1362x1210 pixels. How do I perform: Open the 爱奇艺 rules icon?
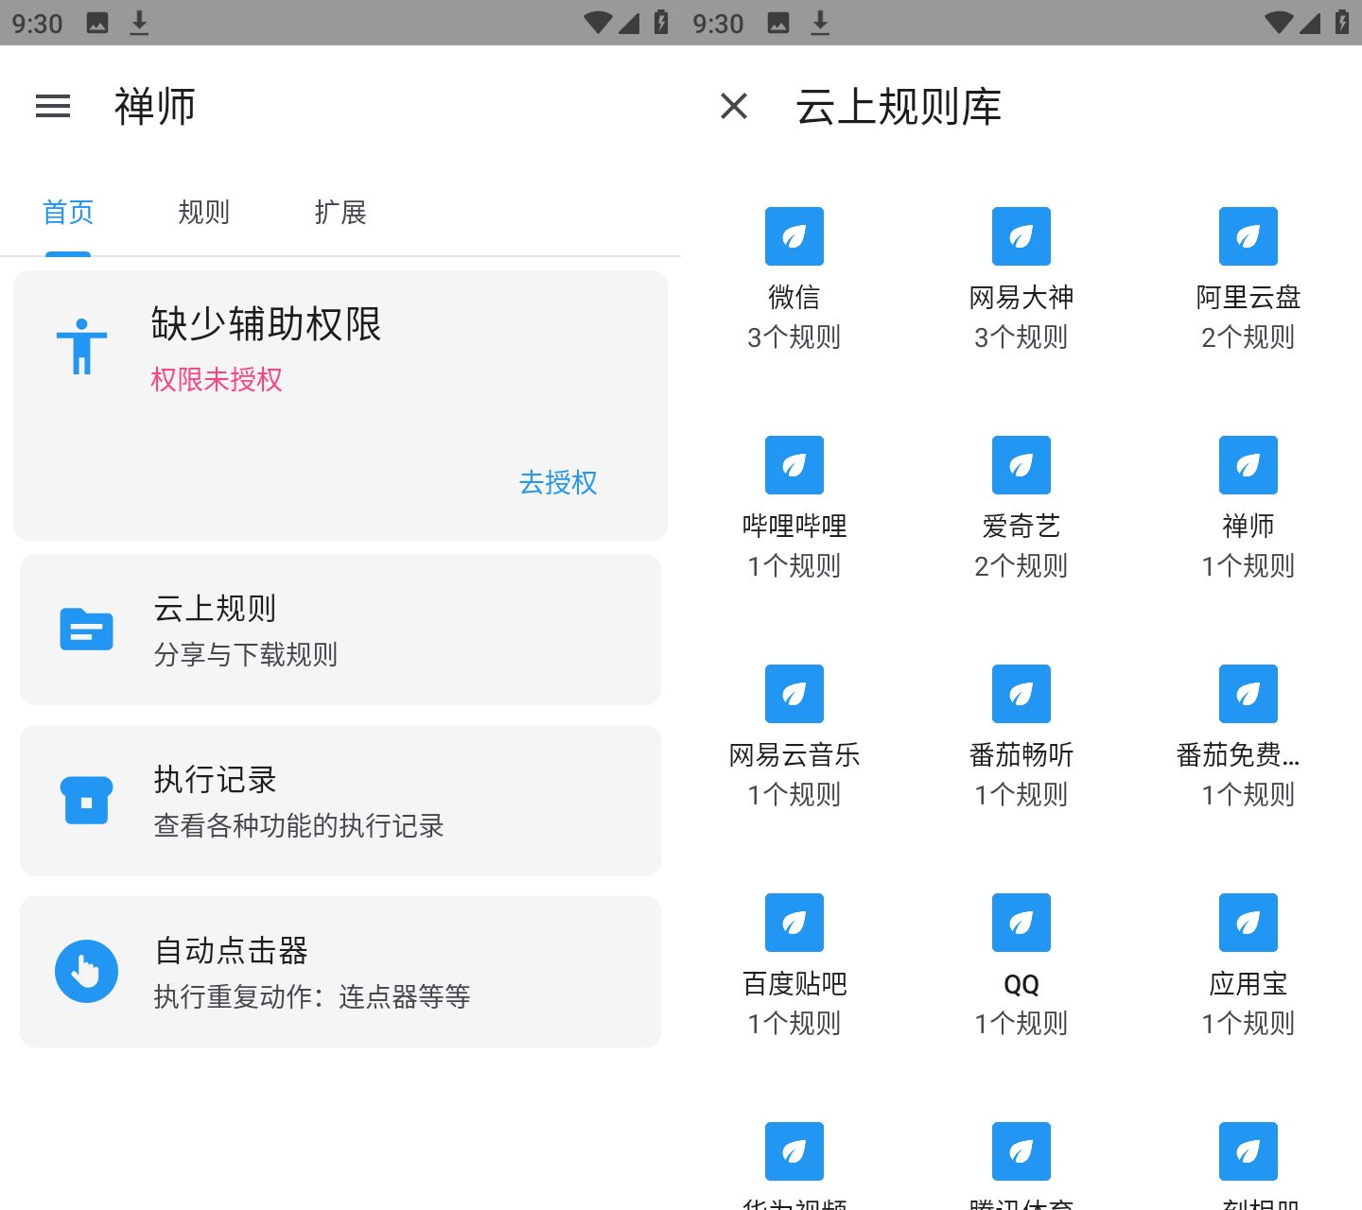[1021, 465]
